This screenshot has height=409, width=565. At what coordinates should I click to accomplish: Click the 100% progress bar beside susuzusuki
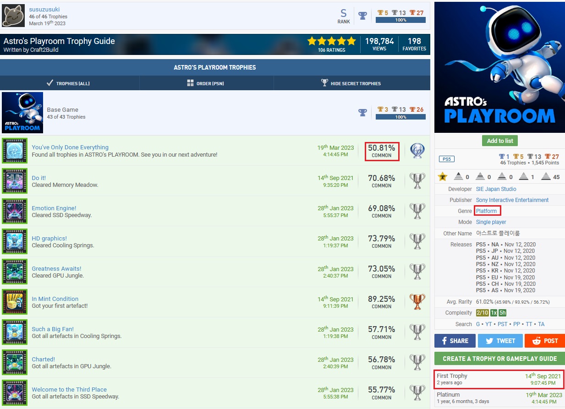(x=400, y=20)
